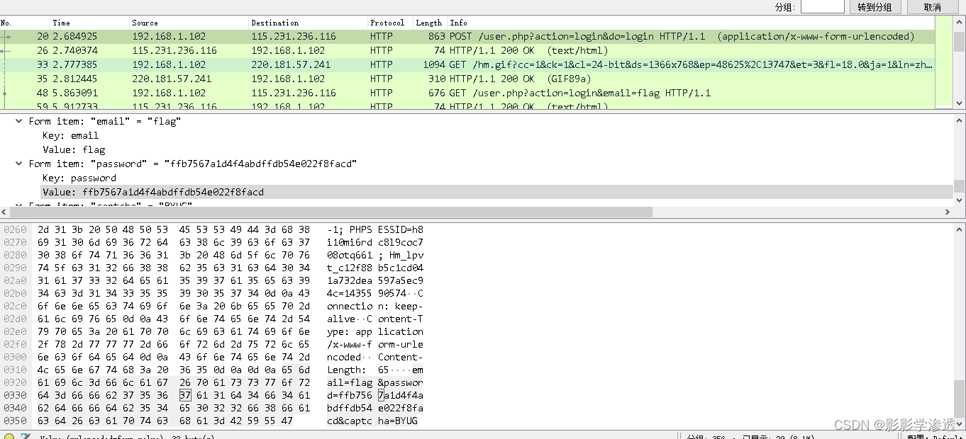Open capture file properties icon in status bar
966x439 pixels.
coord(26,436)
